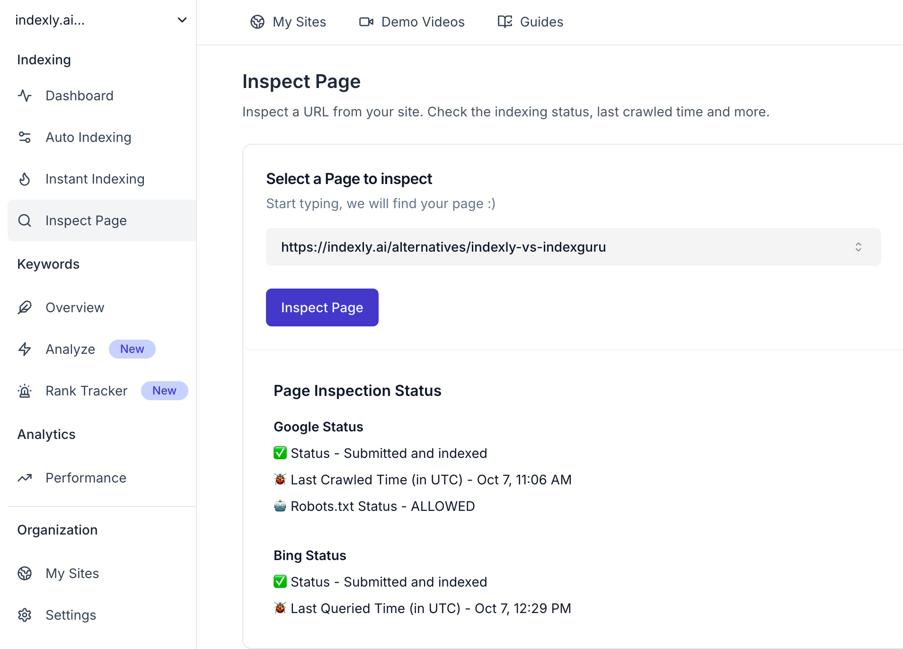Click the blue Inspect Page button

point(322,307)
